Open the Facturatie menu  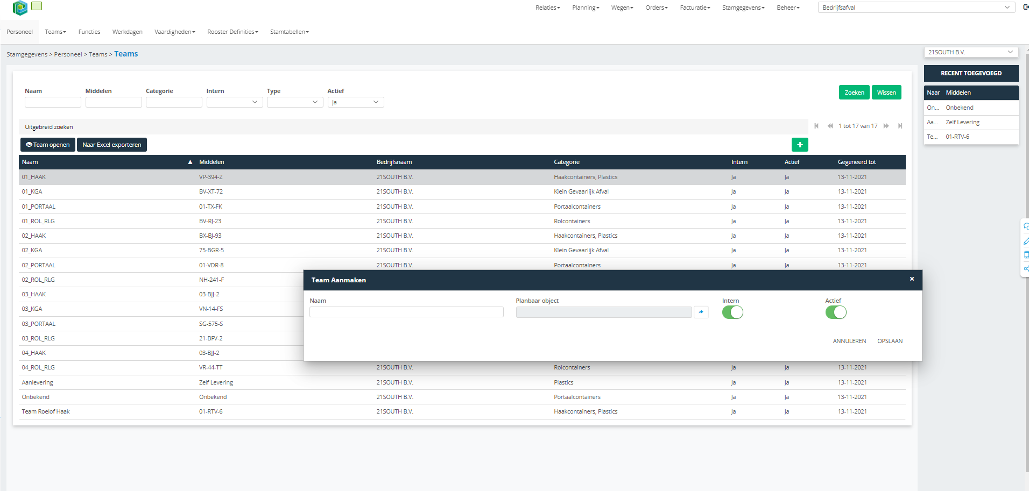point(695,8)
